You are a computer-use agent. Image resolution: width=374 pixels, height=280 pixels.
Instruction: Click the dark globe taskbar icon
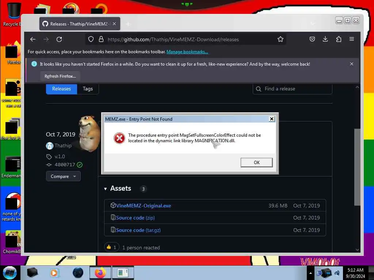point(78,273)
